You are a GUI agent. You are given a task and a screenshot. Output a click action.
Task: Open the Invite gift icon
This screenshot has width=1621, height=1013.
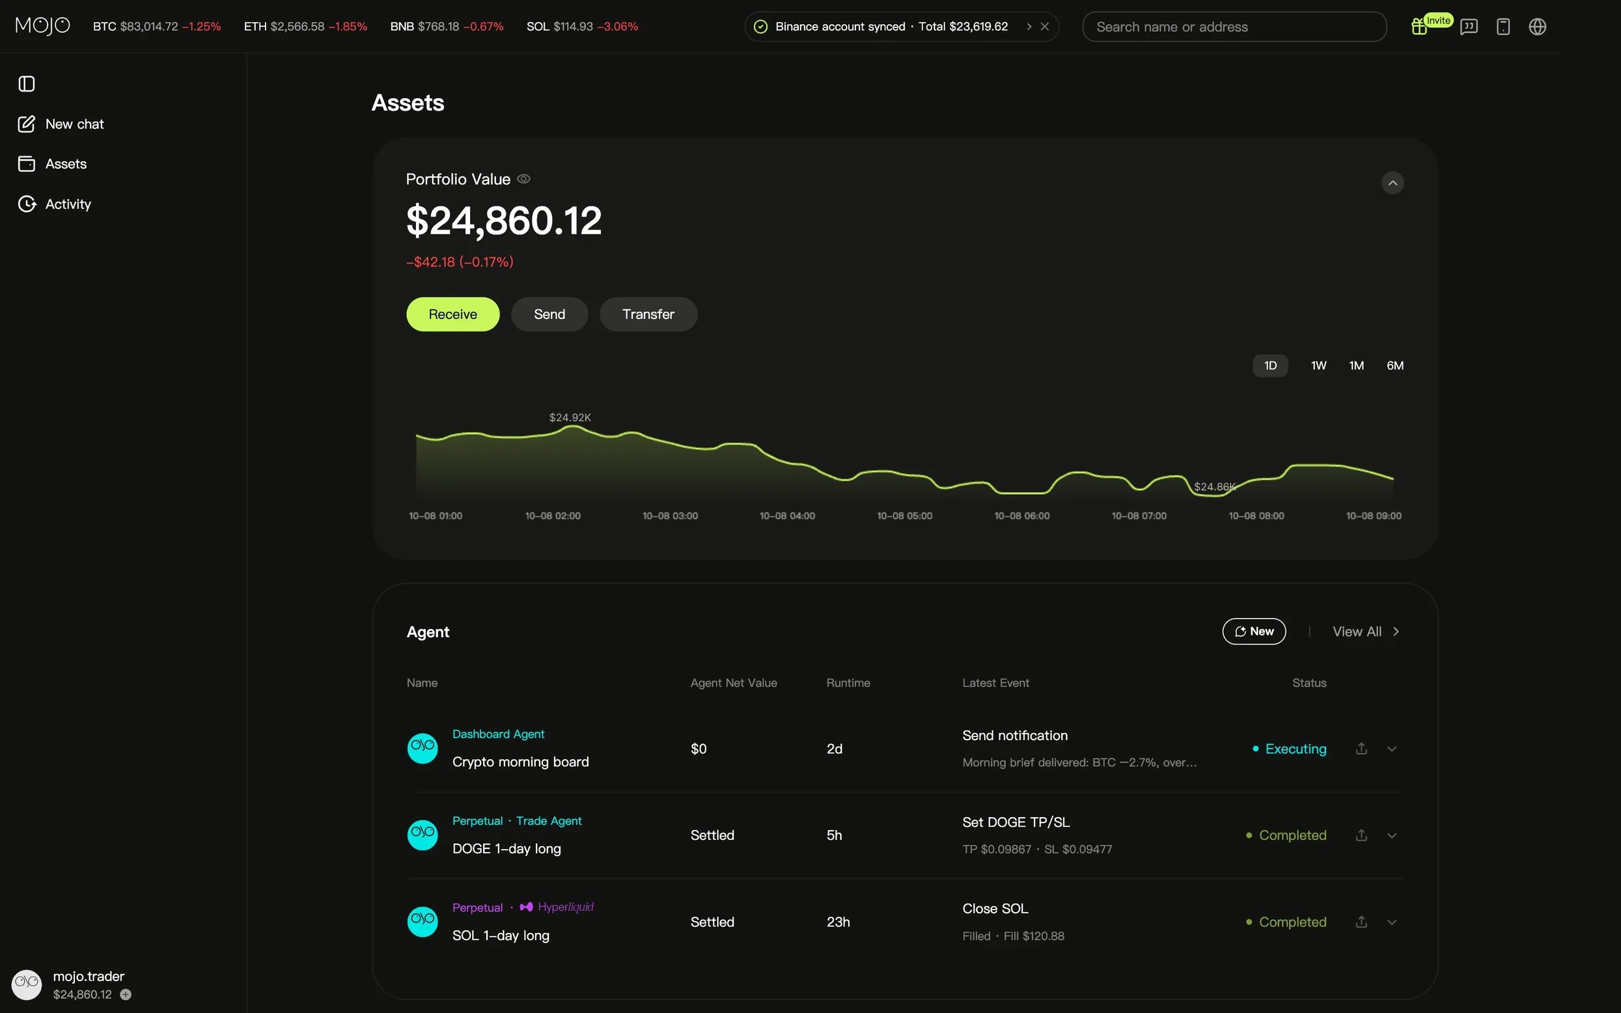coord(1419,27)
